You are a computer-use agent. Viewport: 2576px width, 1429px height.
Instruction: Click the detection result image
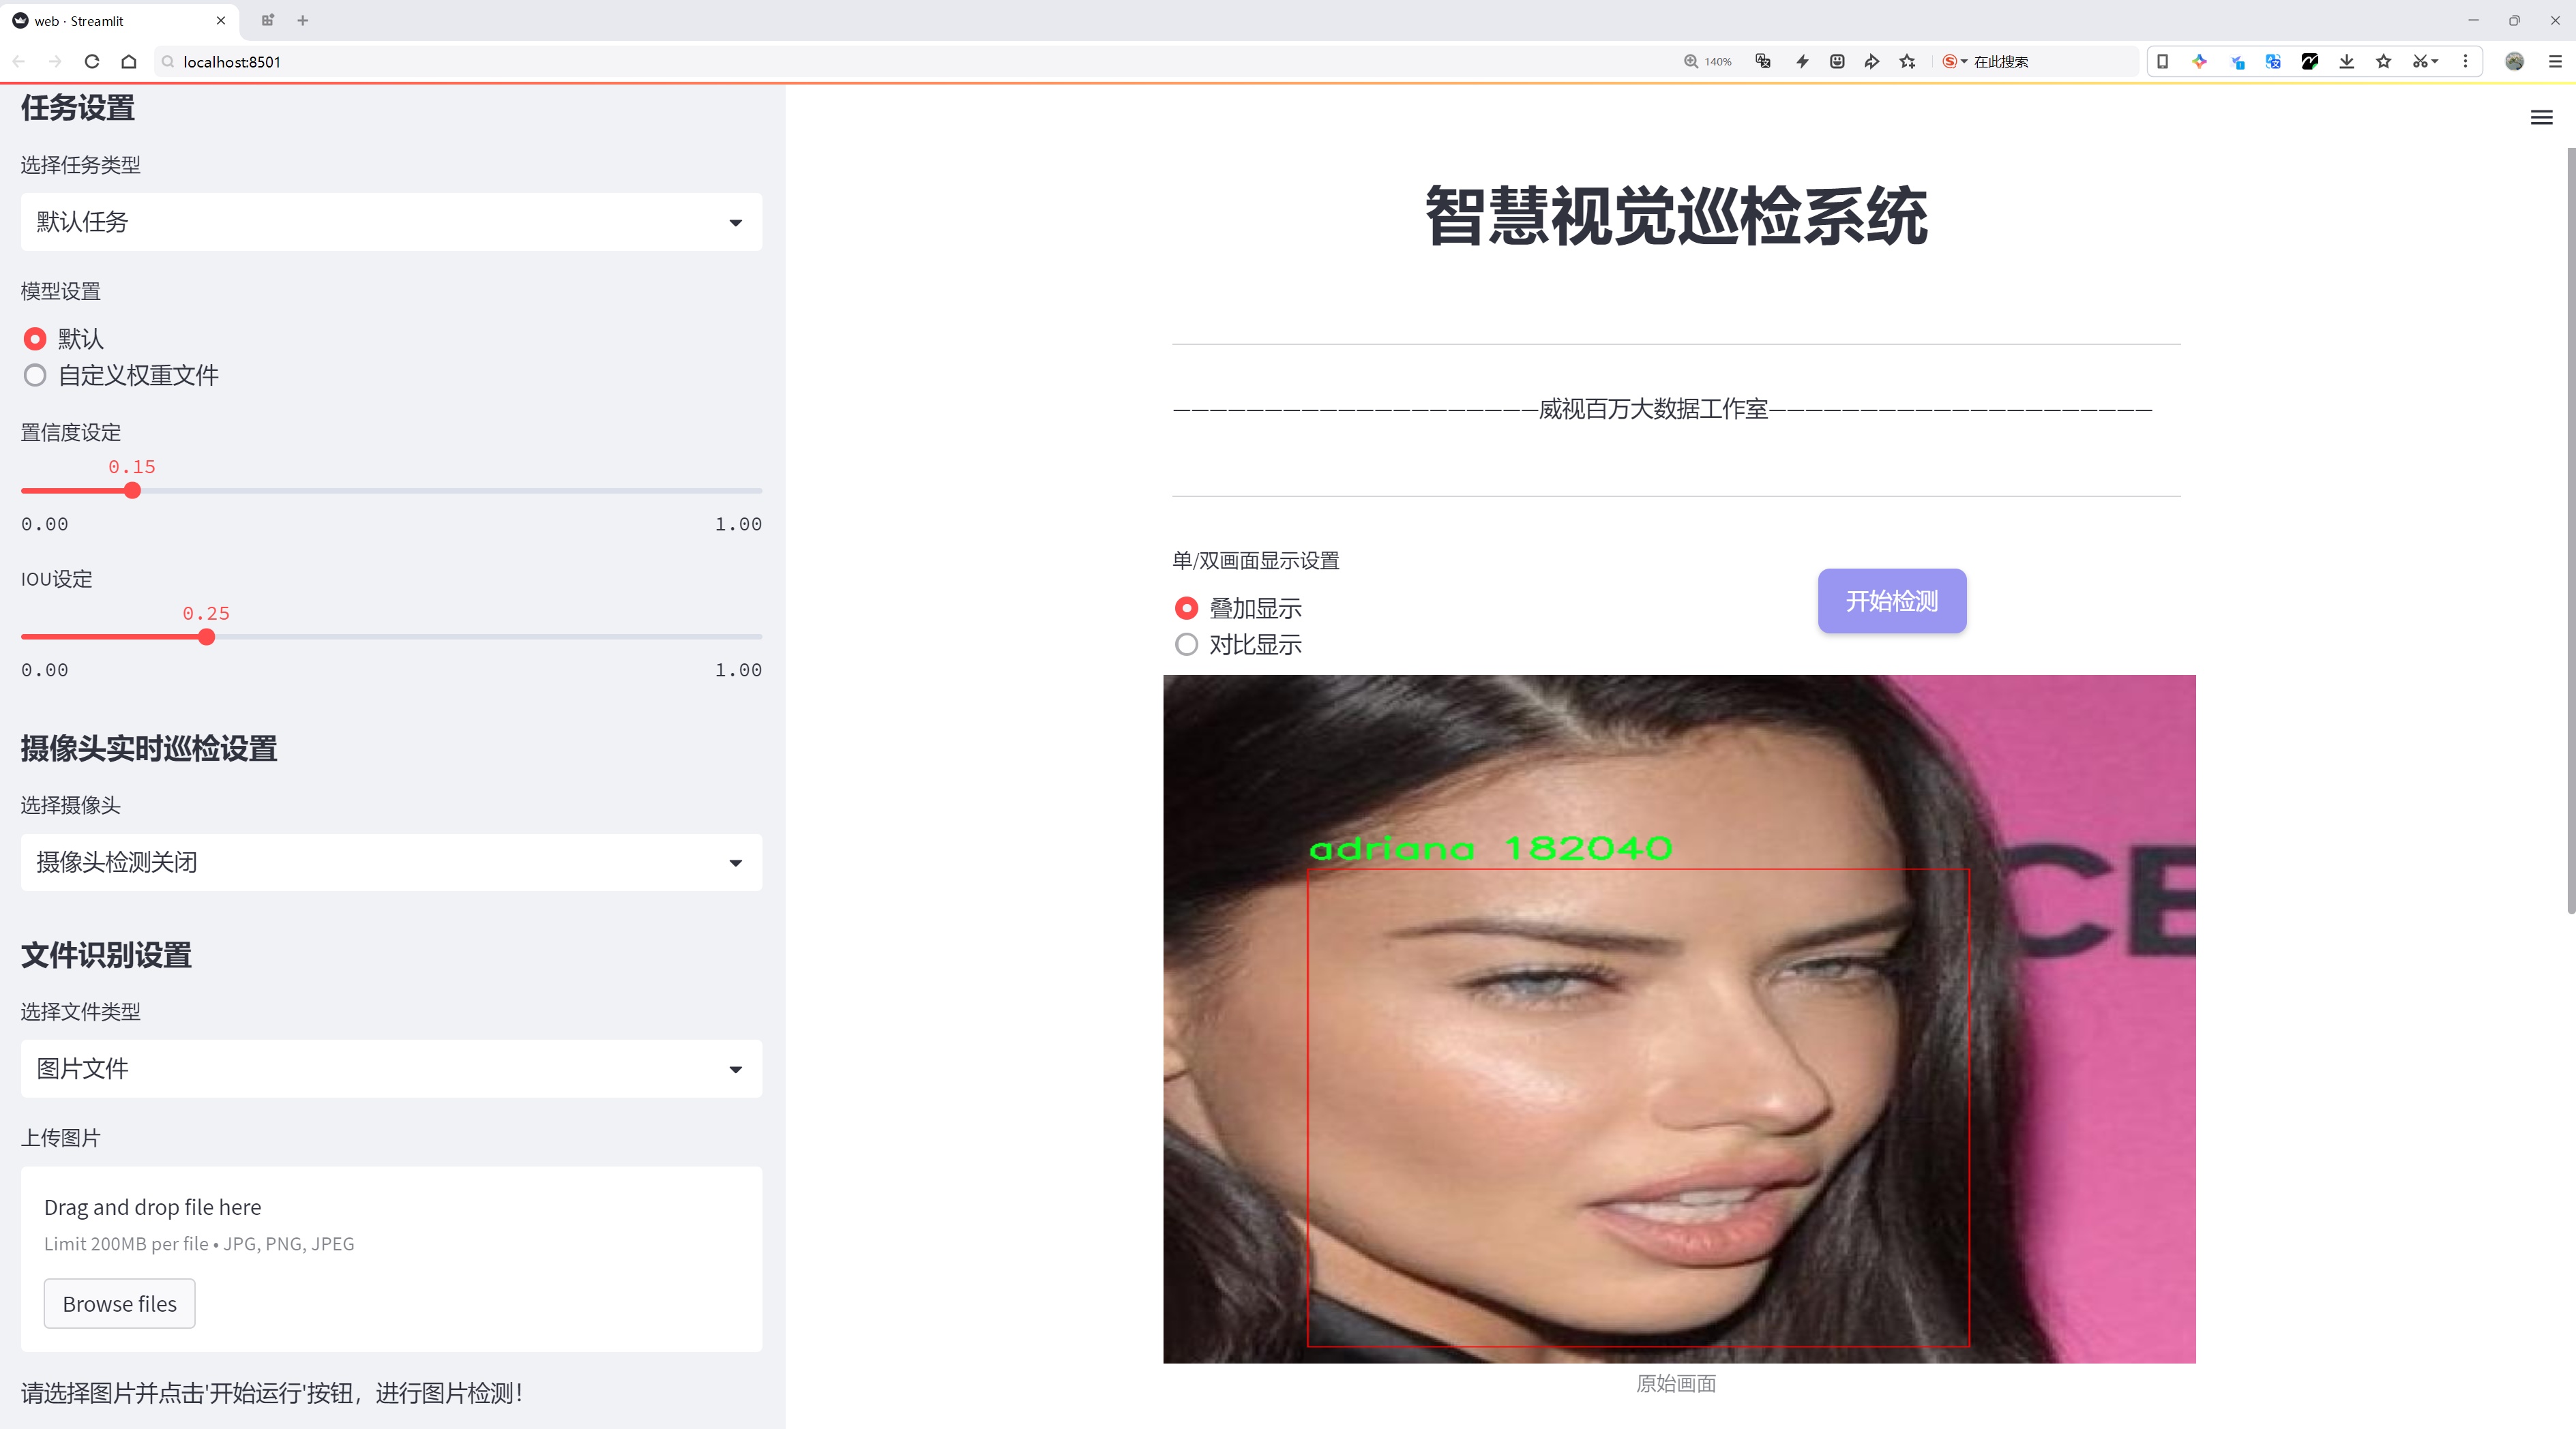(1679, 1019)
